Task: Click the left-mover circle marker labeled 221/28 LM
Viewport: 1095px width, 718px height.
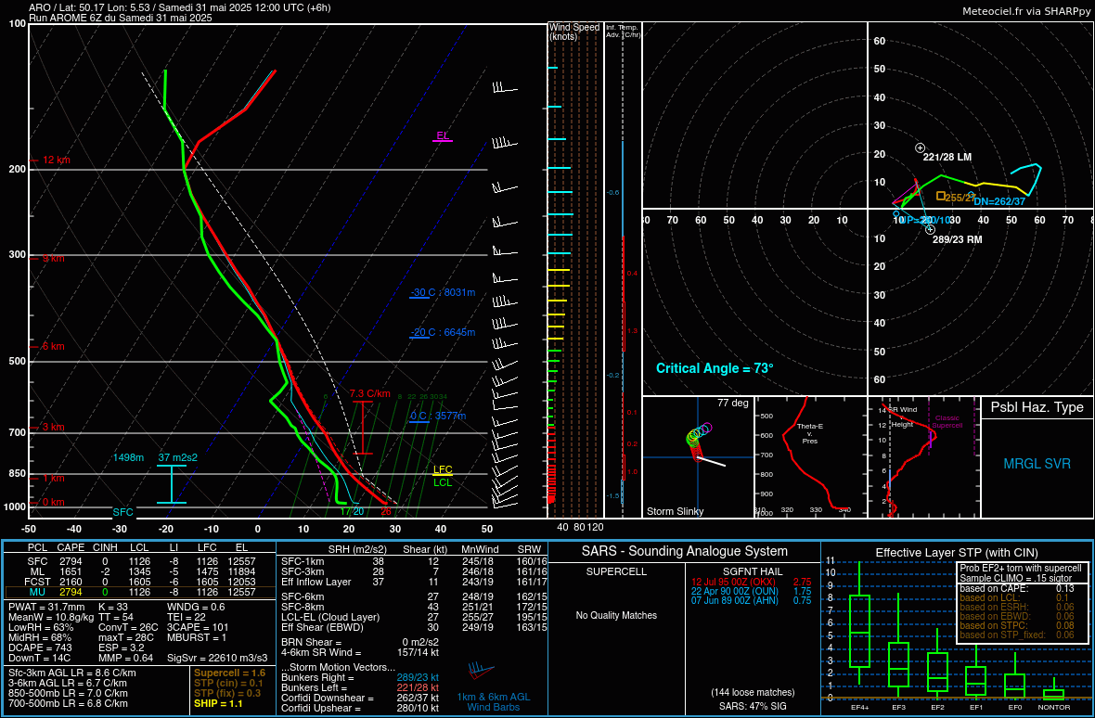Action: coord(920,147)
